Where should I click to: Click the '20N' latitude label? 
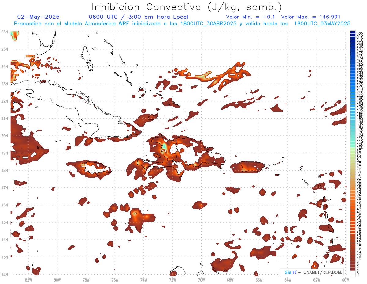pos(5,136)
